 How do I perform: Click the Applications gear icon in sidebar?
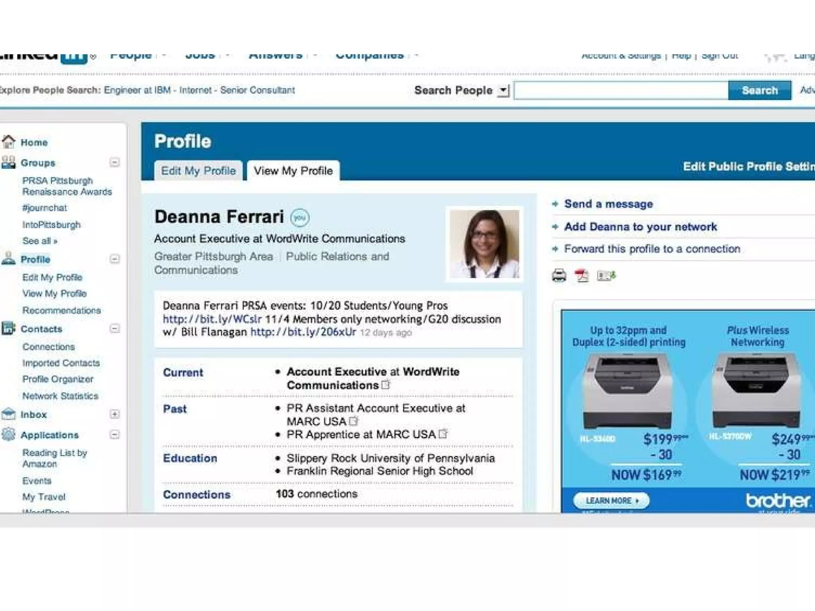pyautogui.click(x=8, y=434)
